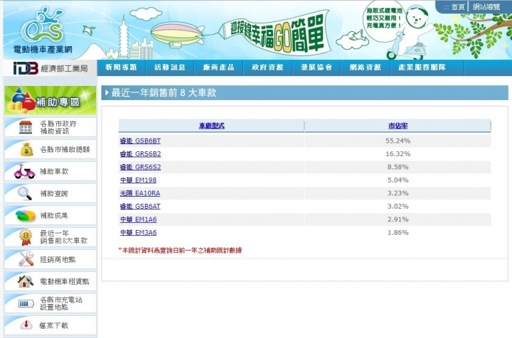Select the 各縣市補助總額 sidebar label
The height and width of the screenshot is (338, 512).
click(65, 150)
